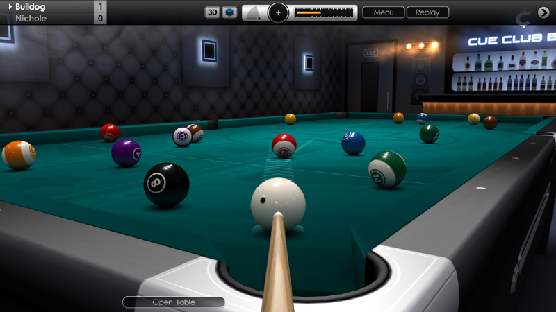Screen dimensions: 556x312
Task: Aim at the red striped 11 ball
Action: pos(284,146)
